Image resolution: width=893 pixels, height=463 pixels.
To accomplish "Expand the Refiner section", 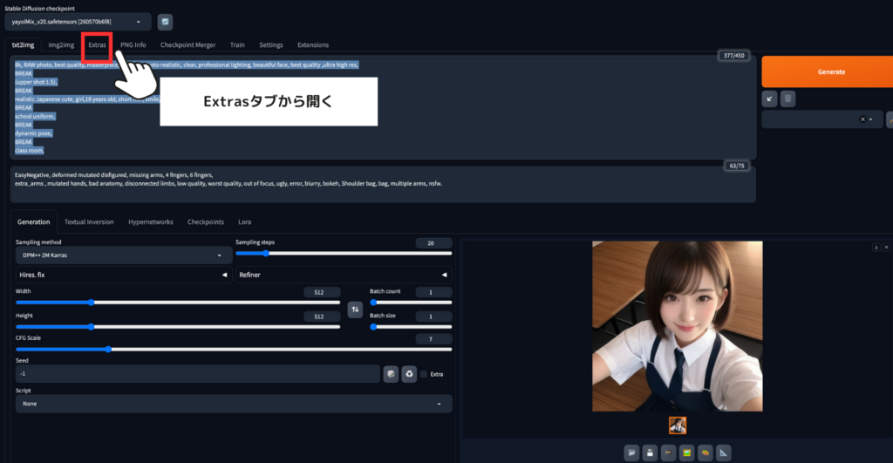I will pyautogui.click(x=344, y=275).
